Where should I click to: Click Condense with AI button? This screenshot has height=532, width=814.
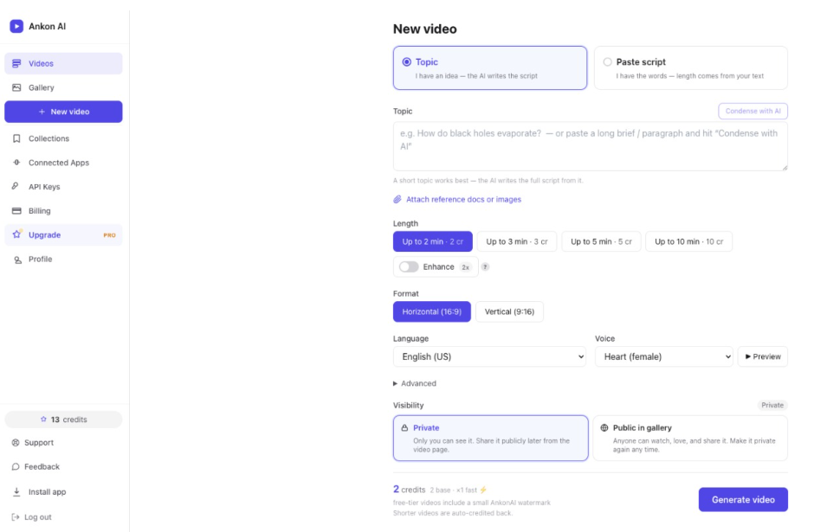pos(753,111)
